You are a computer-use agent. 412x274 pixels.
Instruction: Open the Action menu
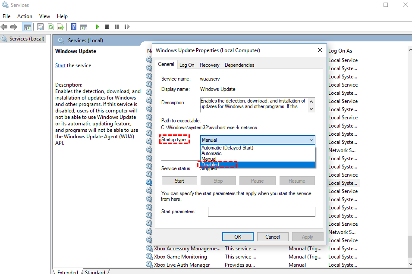pos(25,16)
